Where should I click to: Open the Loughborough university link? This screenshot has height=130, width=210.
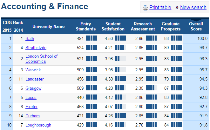pyautogui.click(x=38, y=125)
